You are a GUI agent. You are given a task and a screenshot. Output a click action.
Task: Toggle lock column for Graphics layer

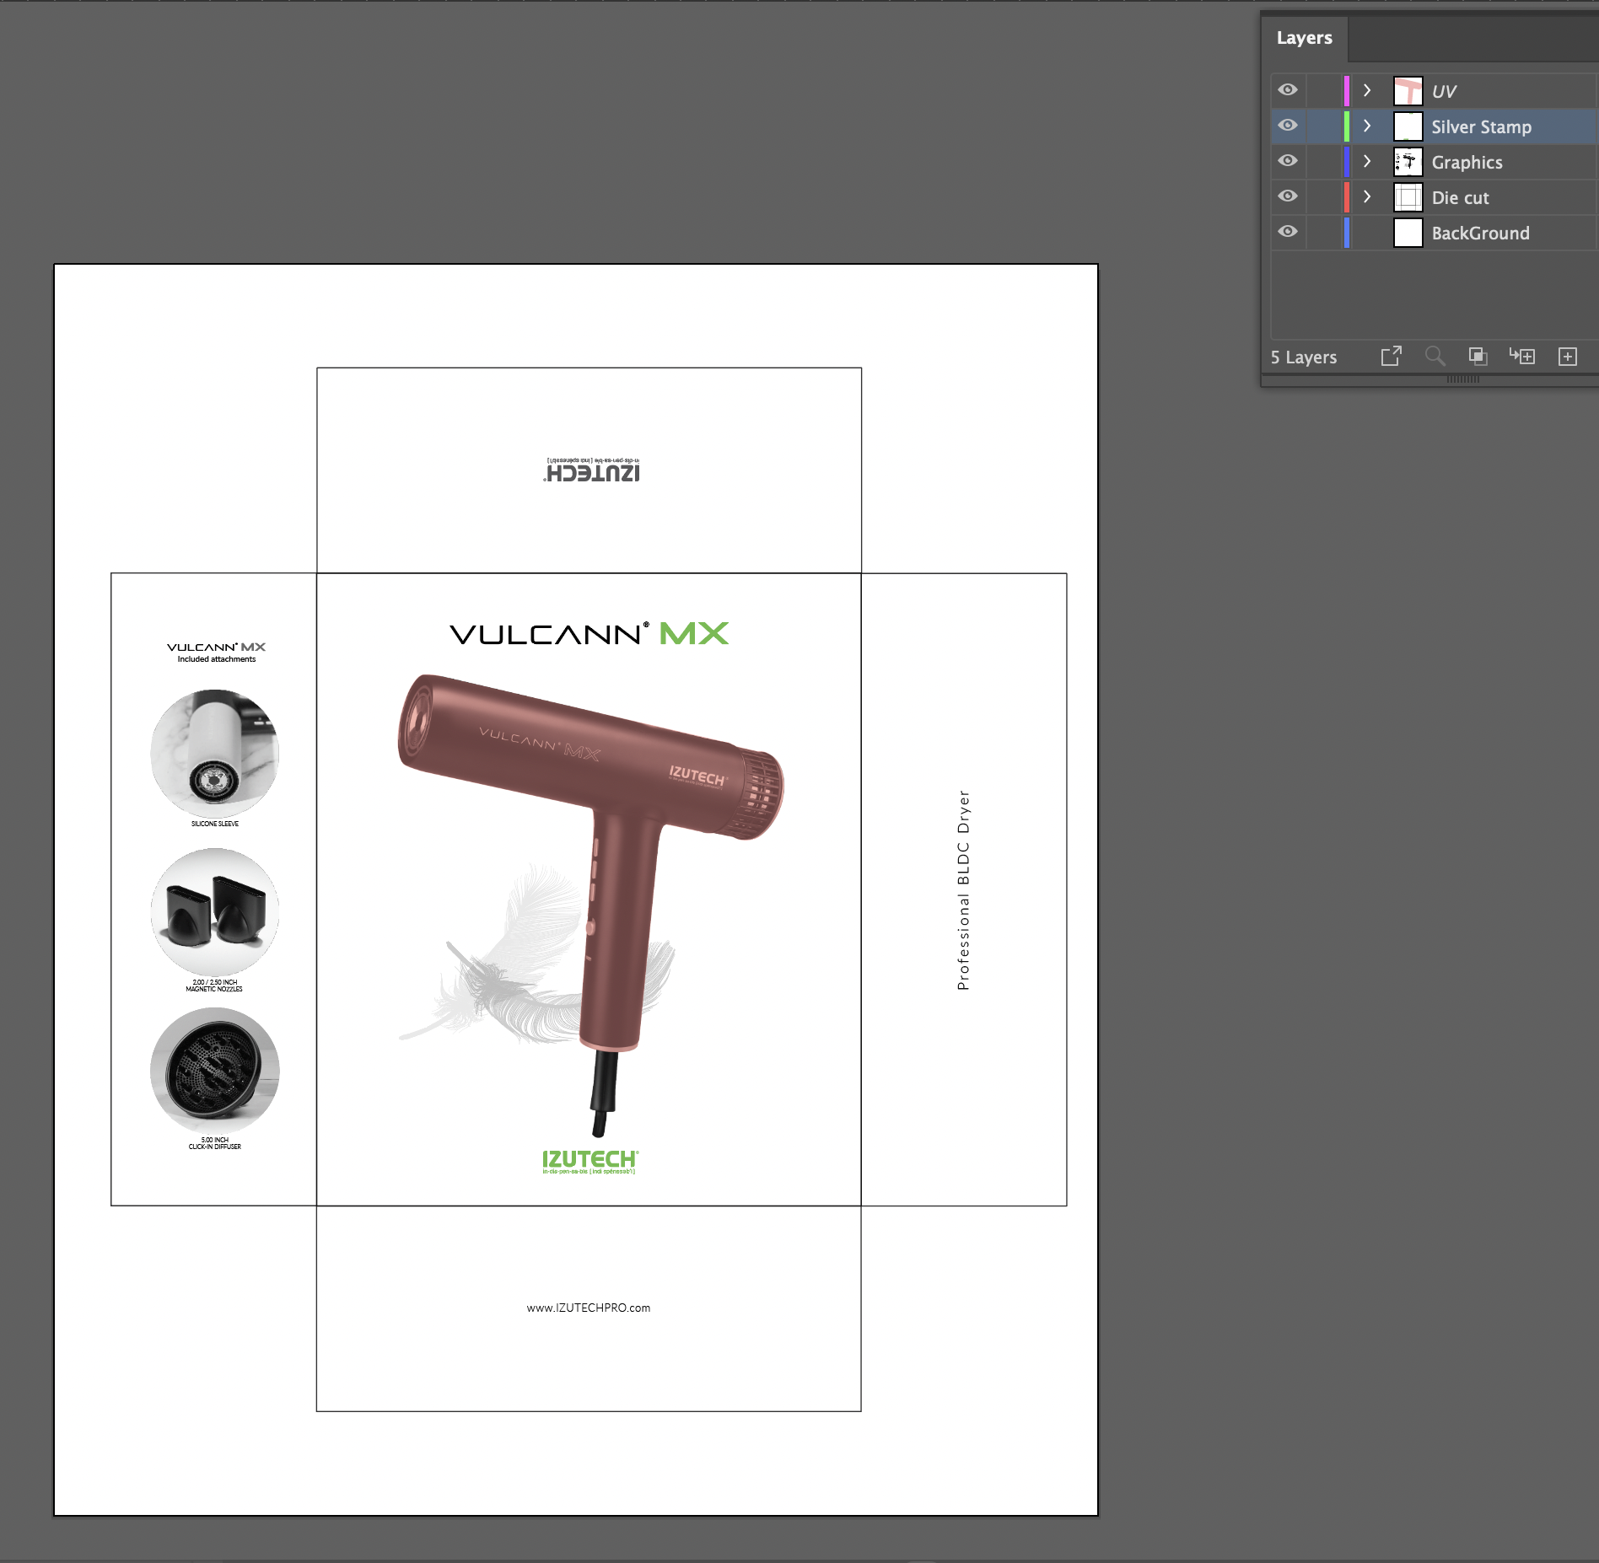pyautogui.click(x=1322, y=161)
